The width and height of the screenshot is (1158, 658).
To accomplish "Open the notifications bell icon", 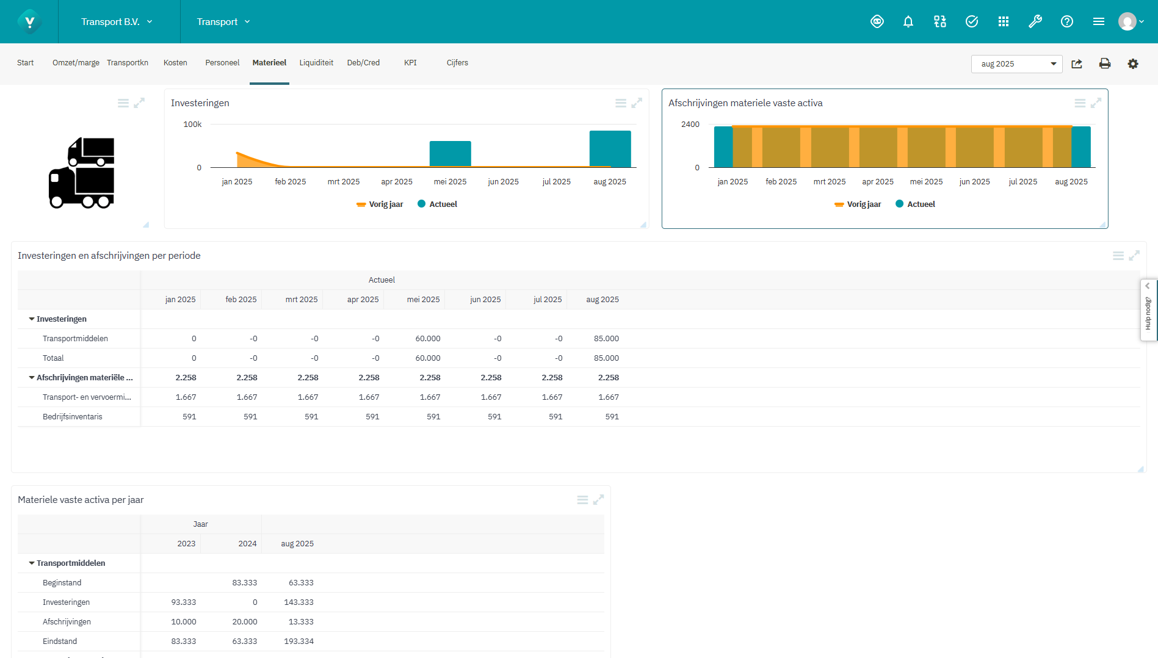I will click(x=908, y=21).
